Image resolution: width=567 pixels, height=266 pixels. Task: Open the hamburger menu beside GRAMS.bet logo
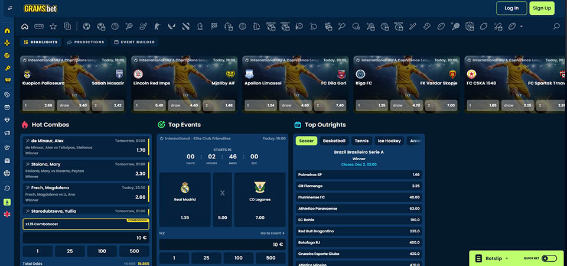point(10,8)
